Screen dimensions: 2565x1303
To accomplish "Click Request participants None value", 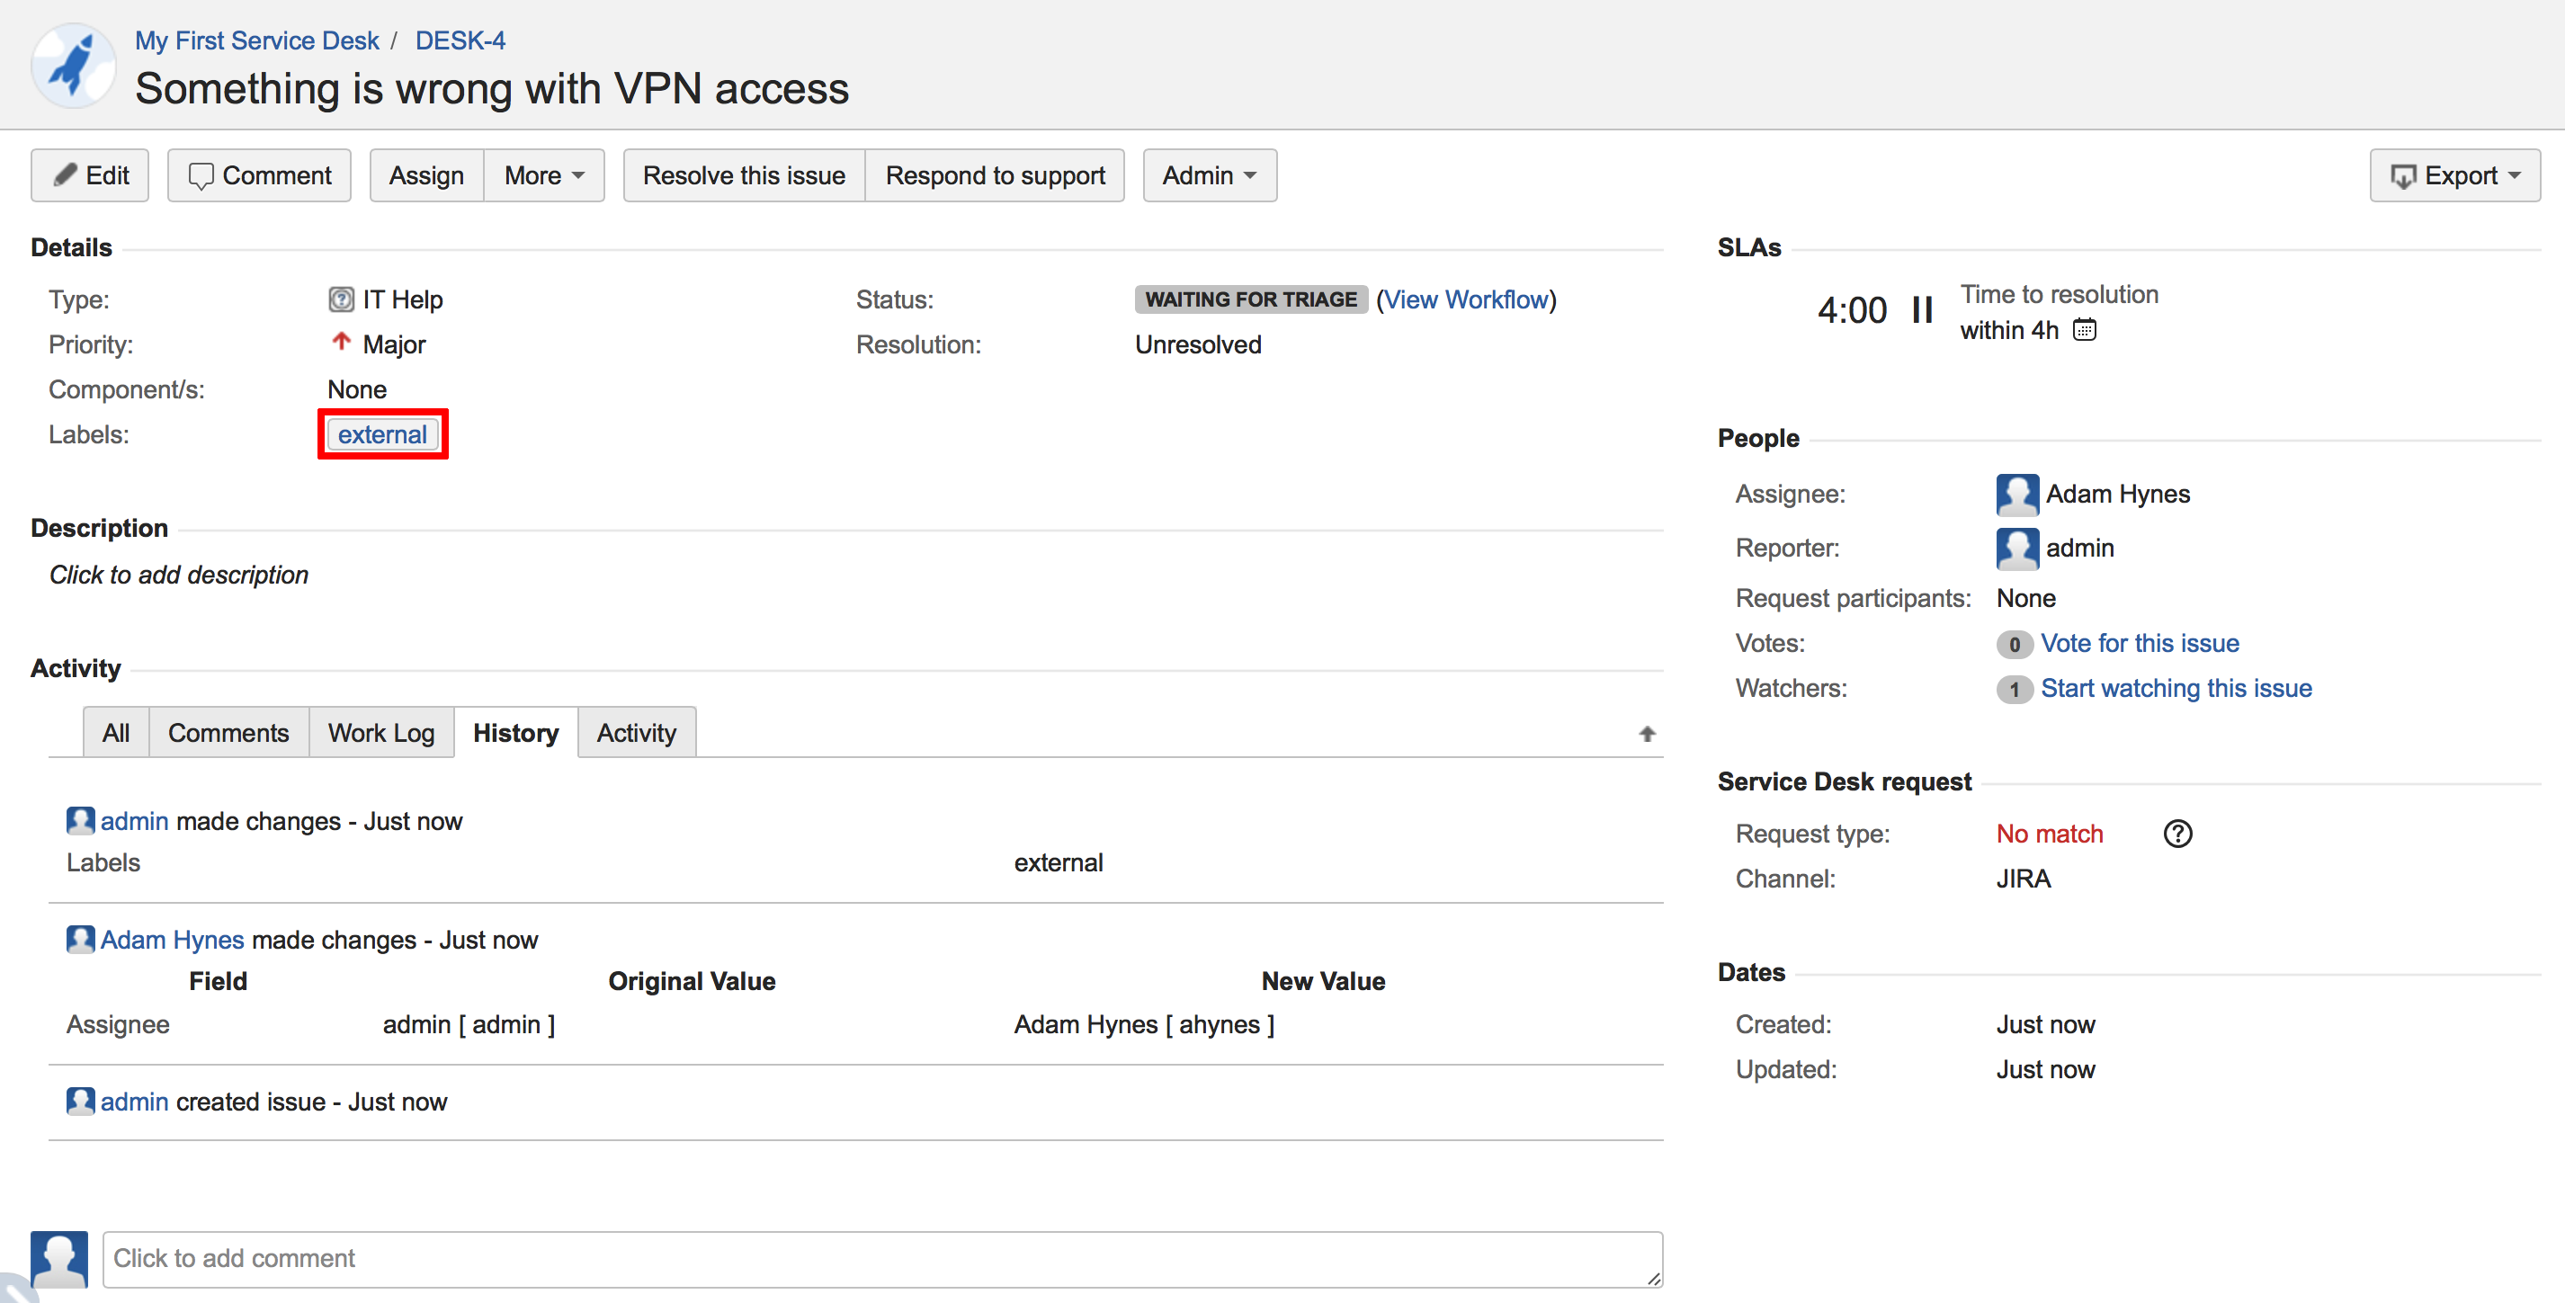I will 2025,598.
